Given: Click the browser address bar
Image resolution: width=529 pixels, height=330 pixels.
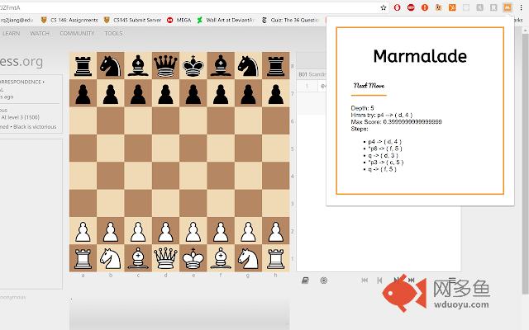Looking at the screenshot, I should 189,7.
